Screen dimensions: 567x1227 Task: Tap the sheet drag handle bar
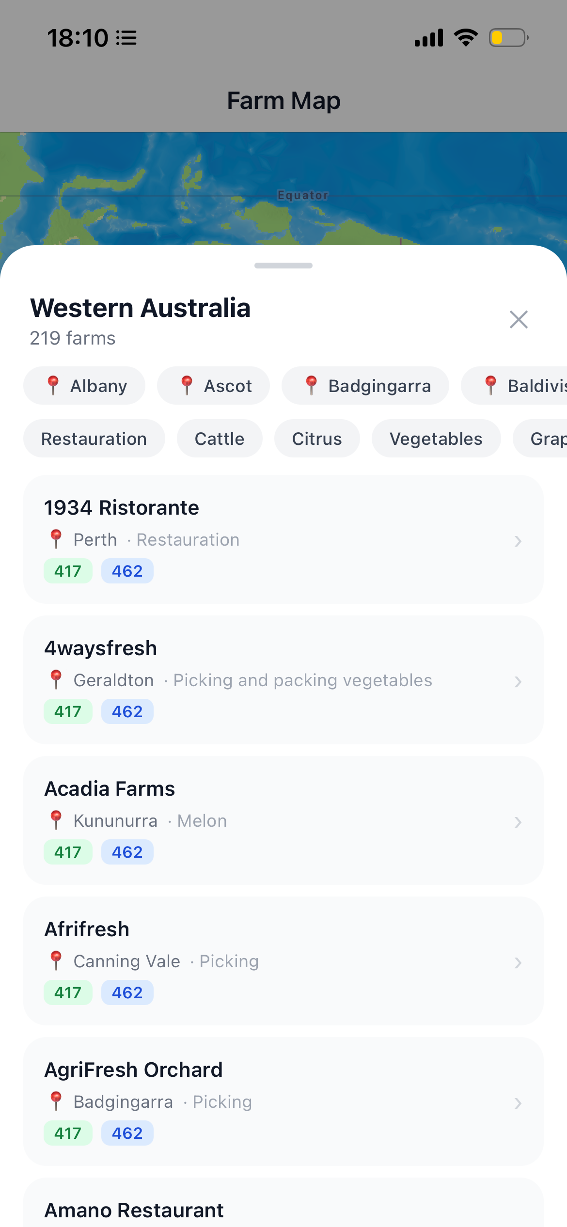(x=283, y=266)
